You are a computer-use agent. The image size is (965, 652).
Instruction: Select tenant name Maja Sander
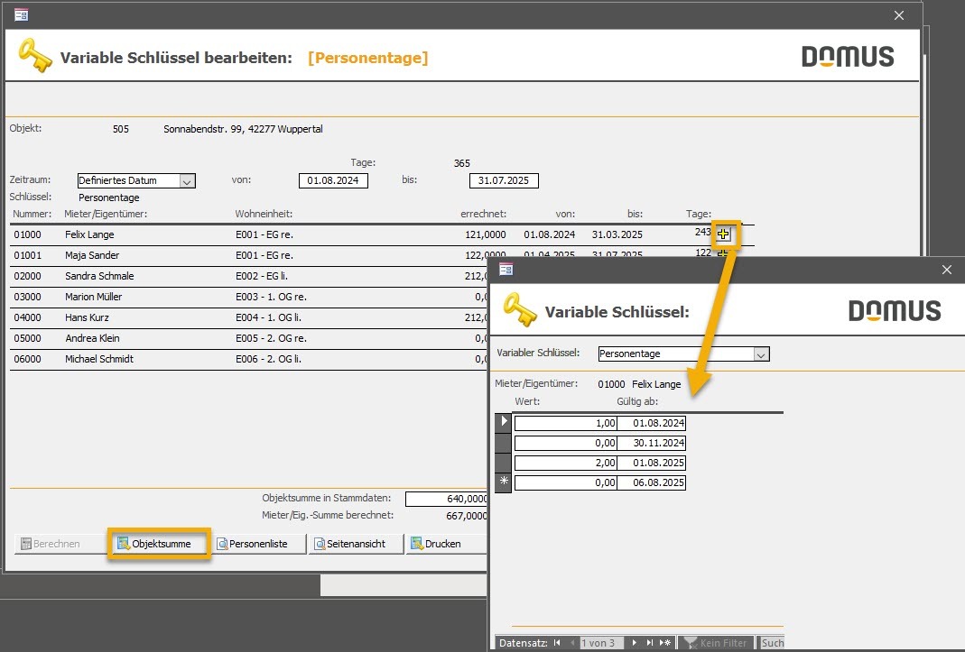point(92,255)
